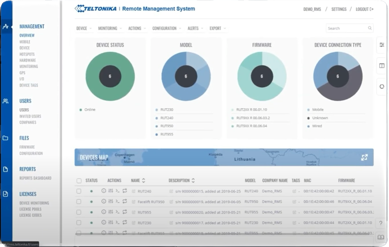The height and width of the screenshot is (247, 389).
Task: Open License Codes in the sidebar
Action: pos(30,215)
